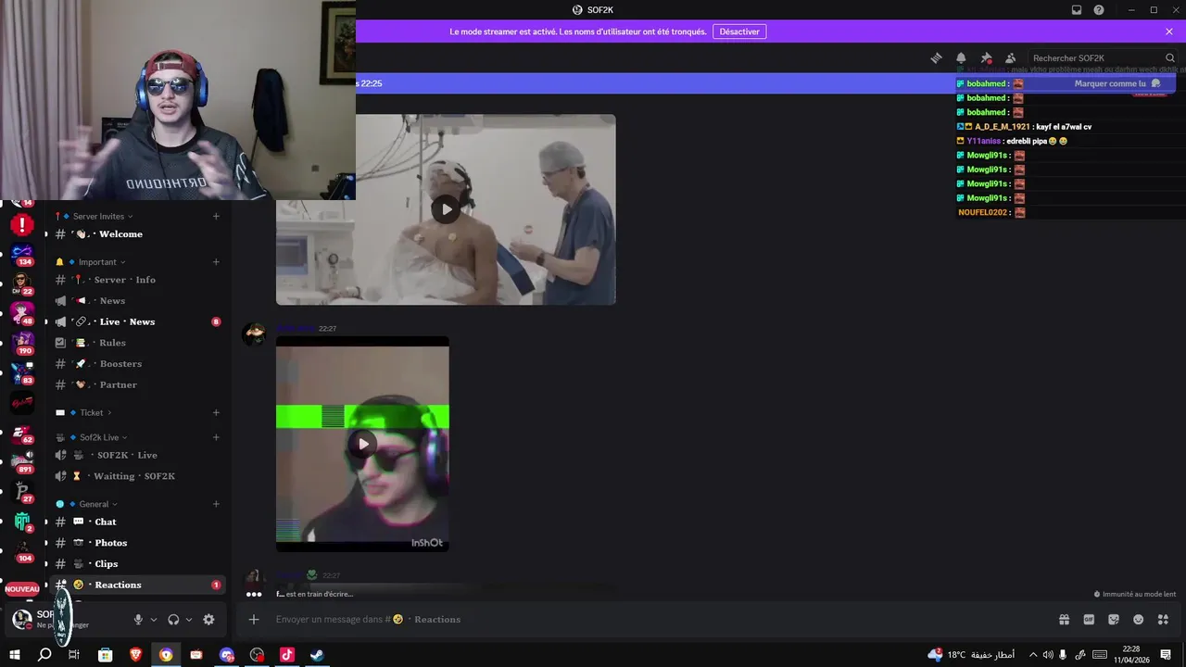
Task: Click the plus attach button in message bar
Action: [x=254, y=620]
